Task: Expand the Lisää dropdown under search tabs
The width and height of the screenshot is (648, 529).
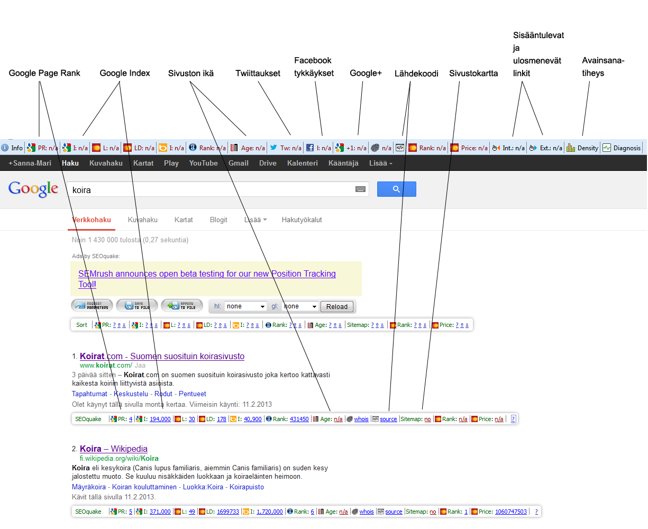Action: tap(255, 220)
